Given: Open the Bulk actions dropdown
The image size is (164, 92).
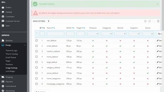Looking at the screenshot, I should [x=41, y=91].
